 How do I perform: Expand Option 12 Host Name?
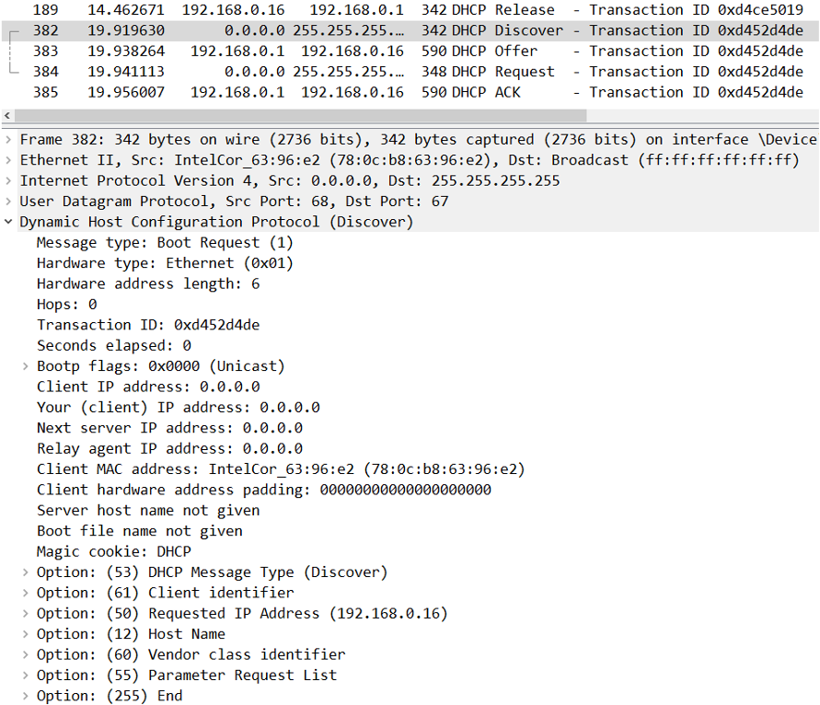point(26,634)
